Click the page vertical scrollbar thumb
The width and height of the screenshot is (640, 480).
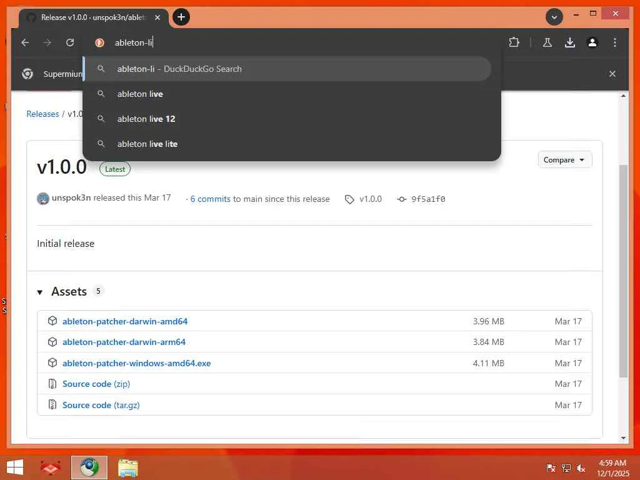(623, 271)
